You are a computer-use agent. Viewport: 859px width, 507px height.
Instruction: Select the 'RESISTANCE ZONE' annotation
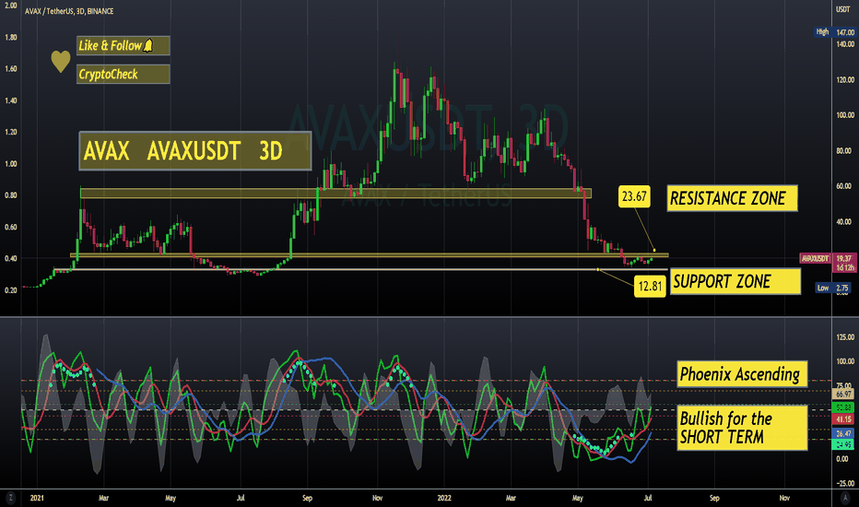(732, 198)
